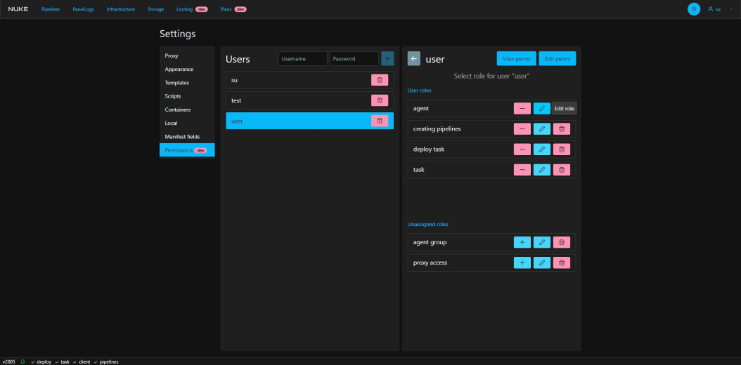Click the v2005 version label
Screen dimensions: 741x365
tap(9, 361)
